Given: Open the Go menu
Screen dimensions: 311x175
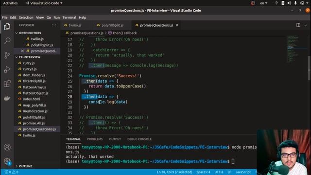Looking at the screenshot, I should point(49,17).
